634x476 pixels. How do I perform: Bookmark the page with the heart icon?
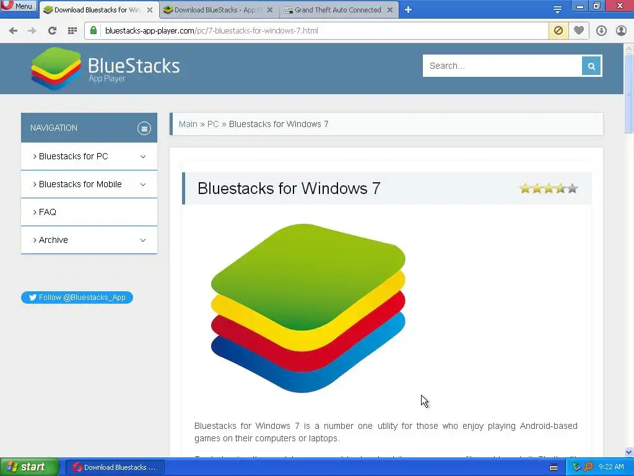(579, 31)
